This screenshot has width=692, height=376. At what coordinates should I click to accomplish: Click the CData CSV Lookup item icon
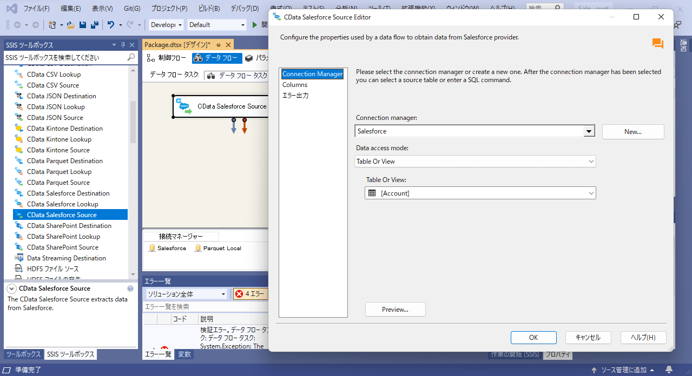19,75
